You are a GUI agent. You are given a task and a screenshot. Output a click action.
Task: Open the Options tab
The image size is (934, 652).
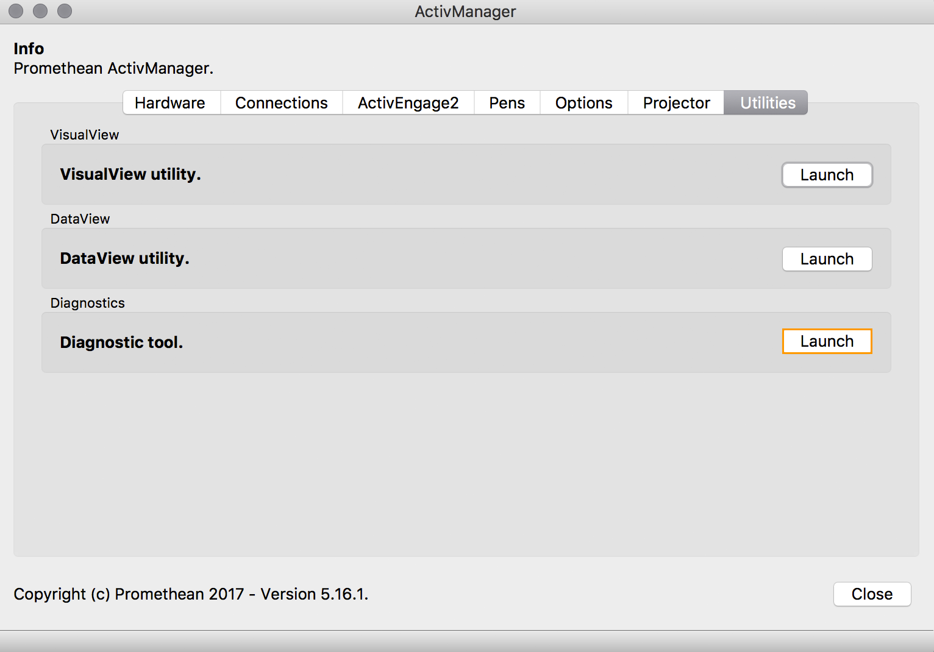pos(583,102)
